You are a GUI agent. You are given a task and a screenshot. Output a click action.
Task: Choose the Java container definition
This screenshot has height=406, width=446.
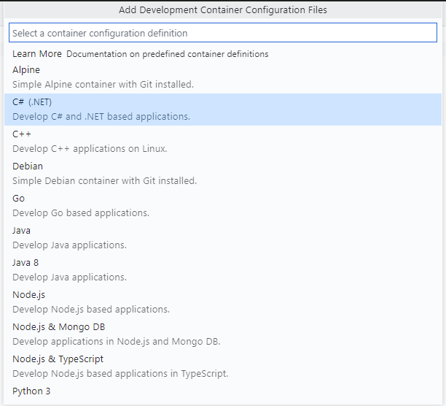point(223,238)
